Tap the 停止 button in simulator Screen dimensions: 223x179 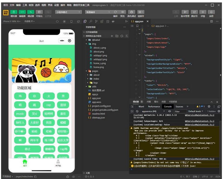click(27, 149)
